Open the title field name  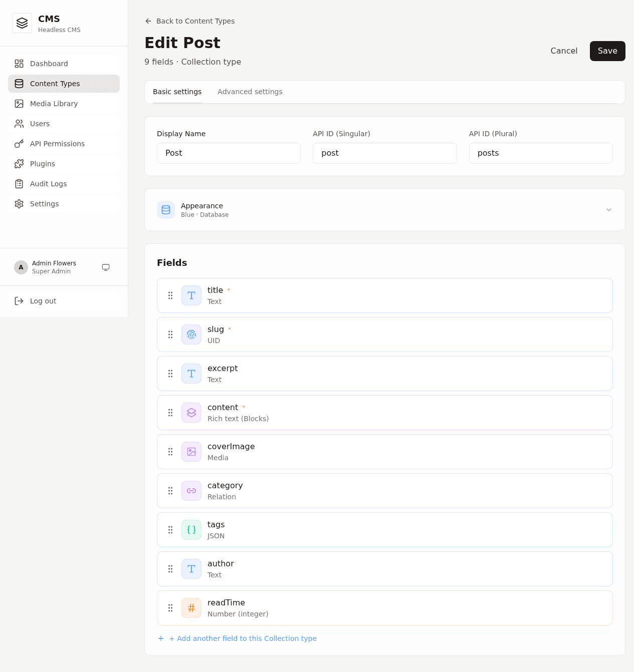215,290
